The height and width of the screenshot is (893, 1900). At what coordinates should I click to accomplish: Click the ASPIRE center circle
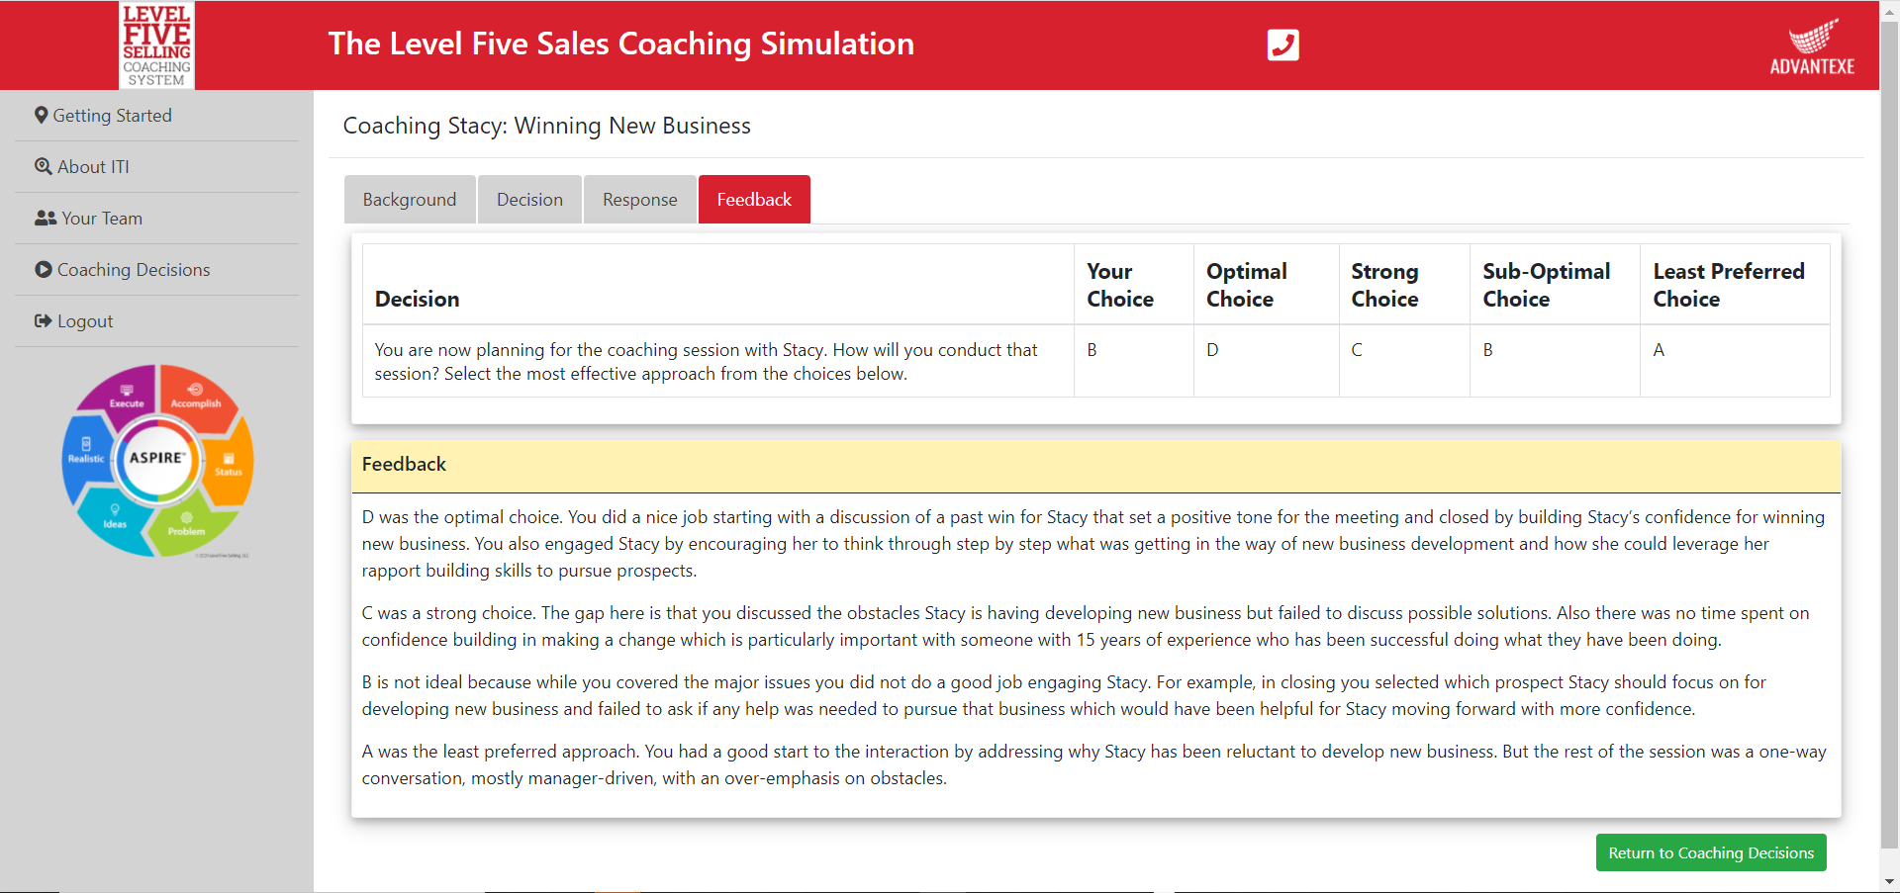pyautogui.click(x=156, y=458)
